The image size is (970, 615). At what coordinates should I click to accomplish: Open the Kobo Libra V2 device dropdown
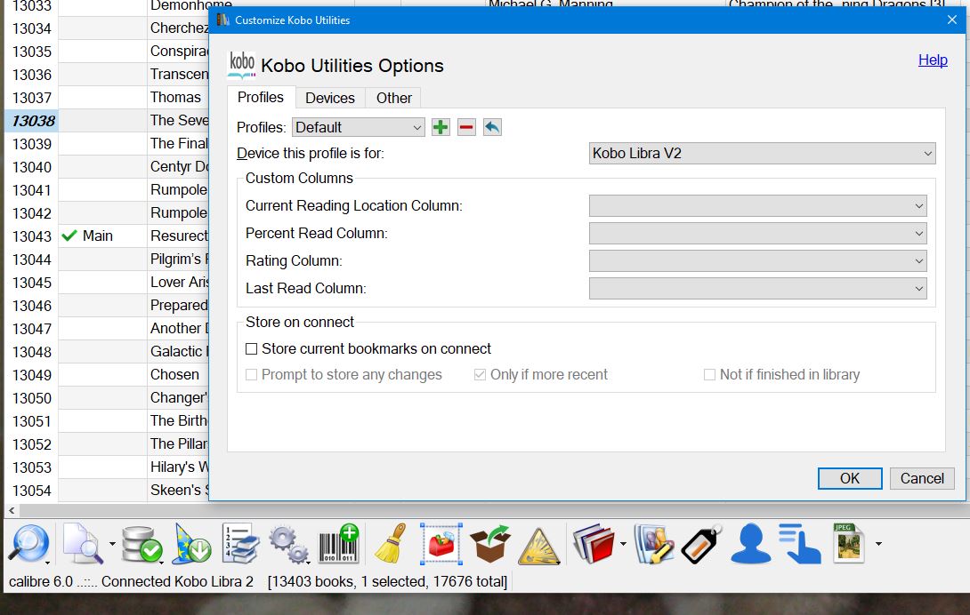point(762,153)
